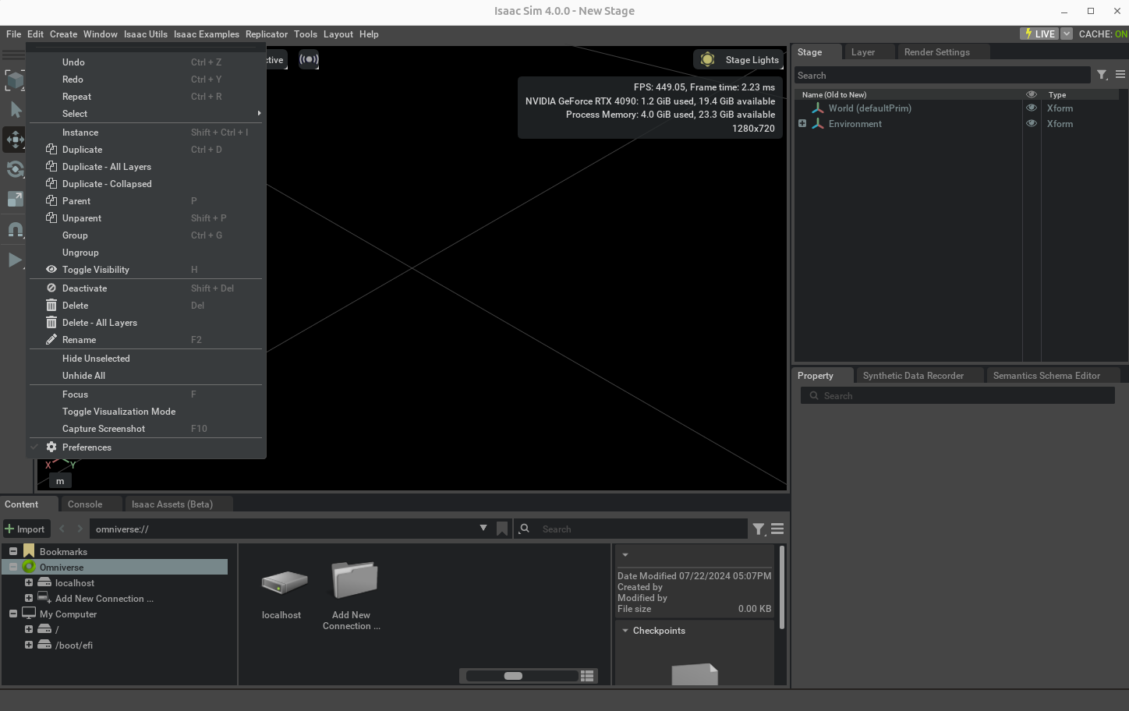Toggle the LIVE session button
The height and width of the screenshot is (711, 1129).
point(1040,34)
